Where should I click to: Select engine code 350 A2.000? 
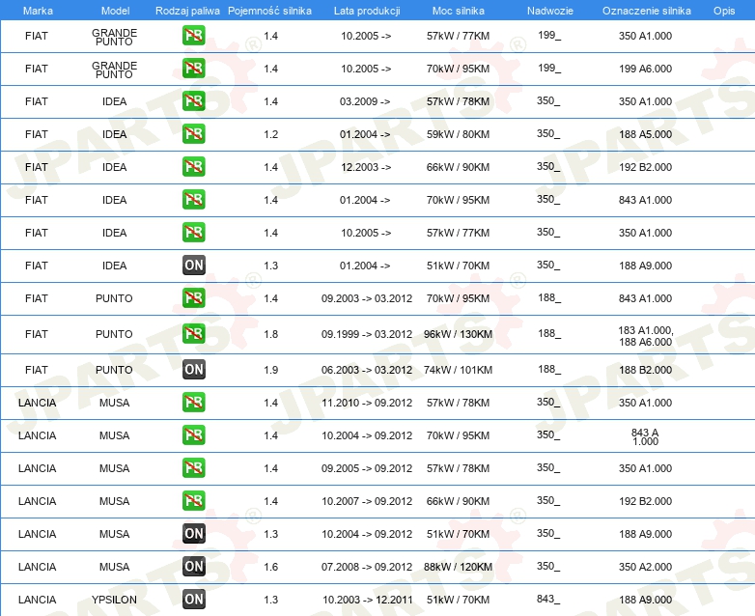click(645, 567)
